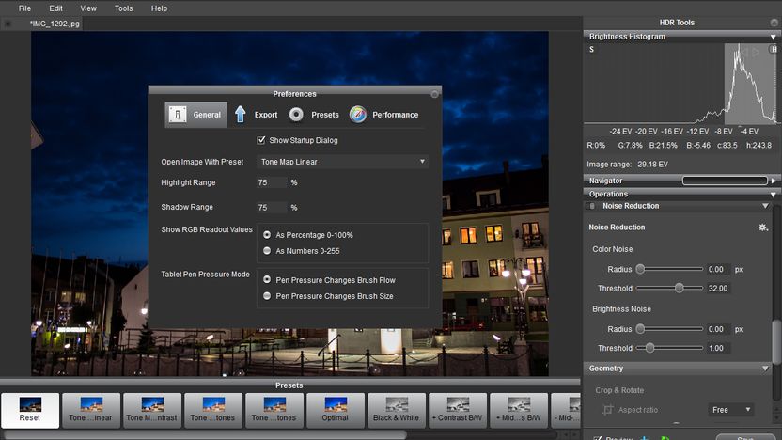Image resolution: width=782 pixels, height=440 pixels.
Task: Switch to the Export preferences tab
Action: pos(257,115)
